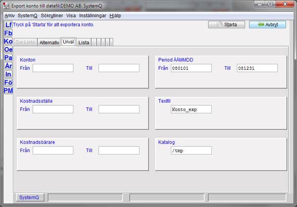Image resolution: width=297 pixels, height=207 pixels.
Task: Click the Textfil field containing Konto_exp
Action: tap(191, 109)
